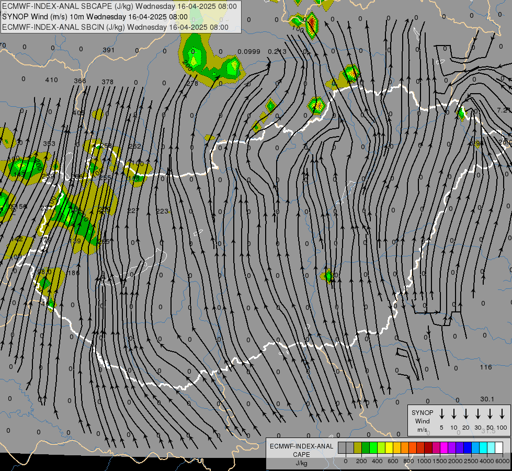Click the map value 116
512x471 pixels.
point(486,367)
